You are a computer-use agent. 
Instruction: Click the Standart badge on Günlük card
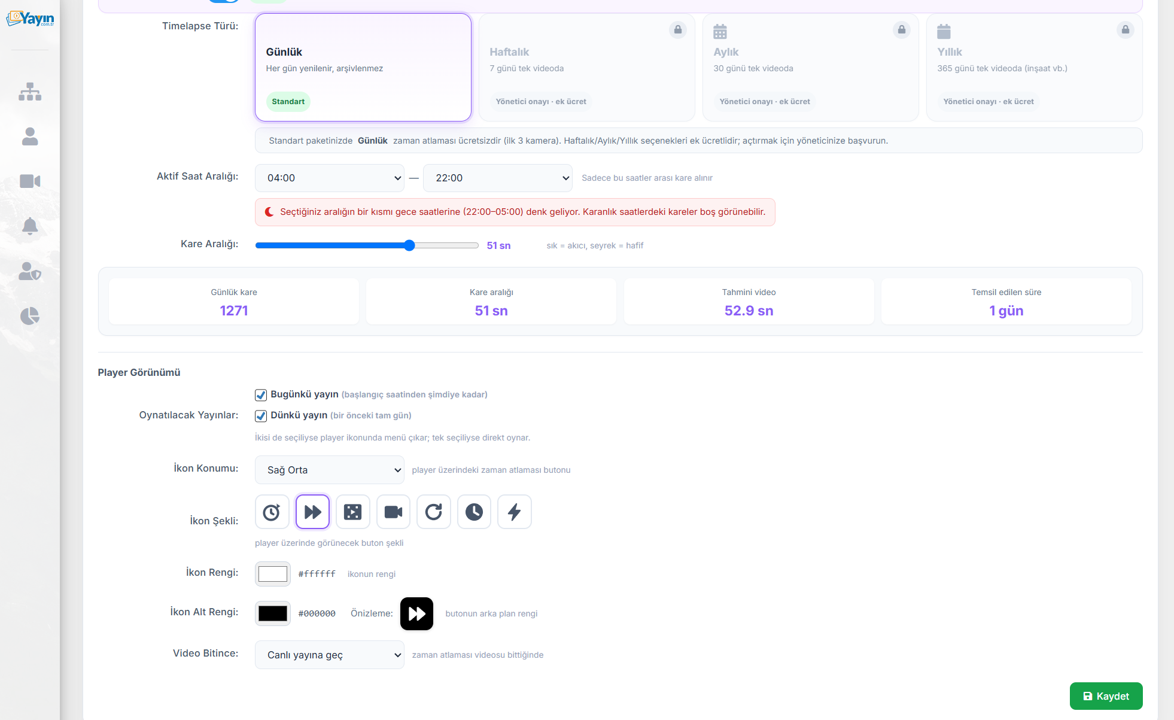click(x=288, y=102)
